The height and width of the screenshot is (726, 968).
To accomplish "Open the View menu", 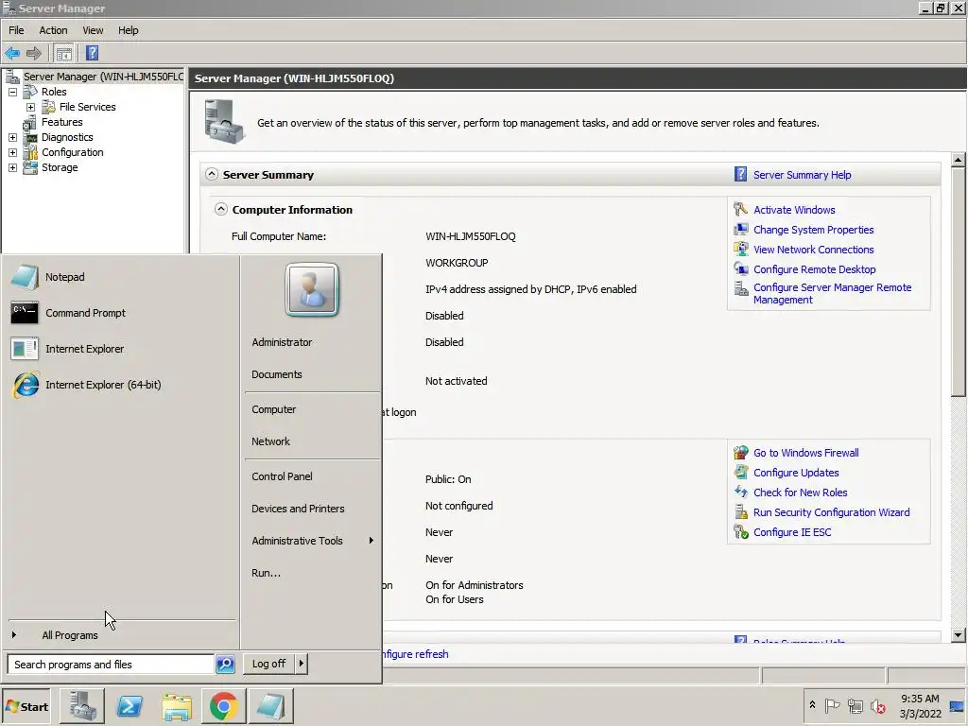I will pos(94,30).
